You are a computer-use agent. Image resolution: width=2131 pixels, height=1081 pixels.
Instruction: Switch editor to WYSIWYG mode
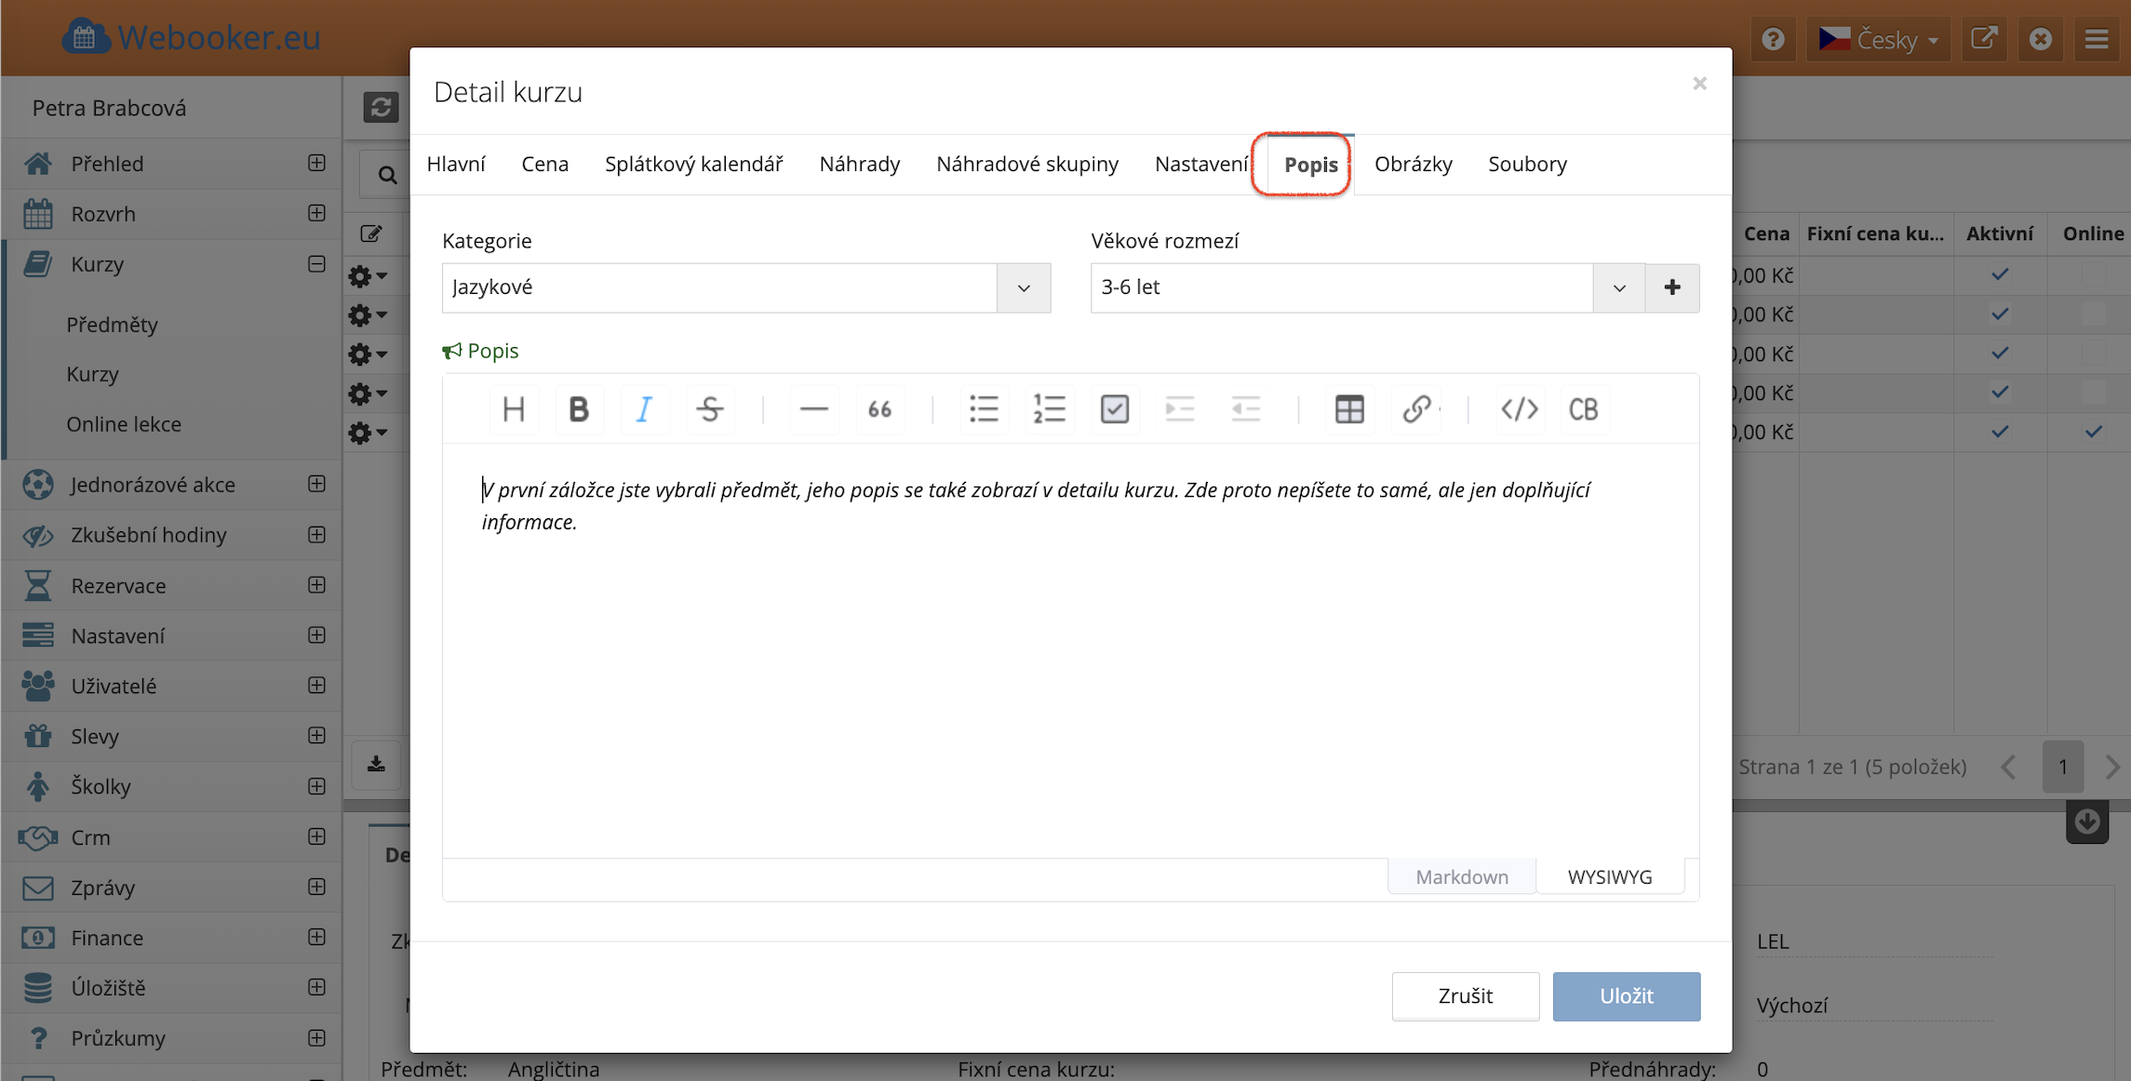[x=1609, y=876]
